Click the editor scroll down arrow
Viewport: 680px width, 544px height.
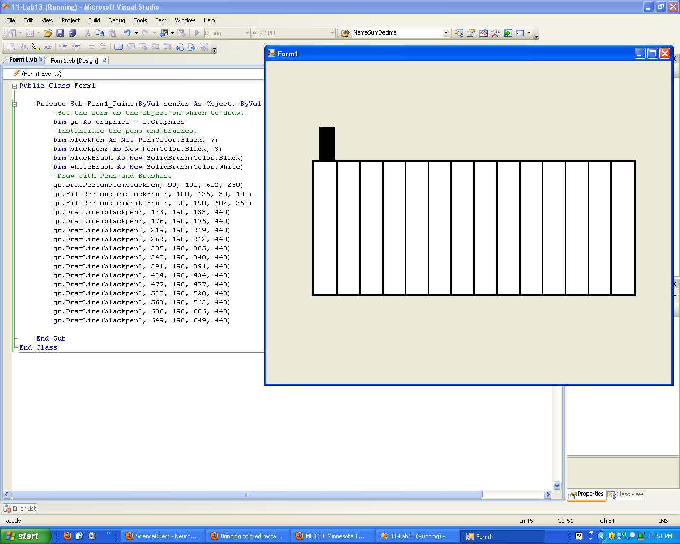coord(557,485)
